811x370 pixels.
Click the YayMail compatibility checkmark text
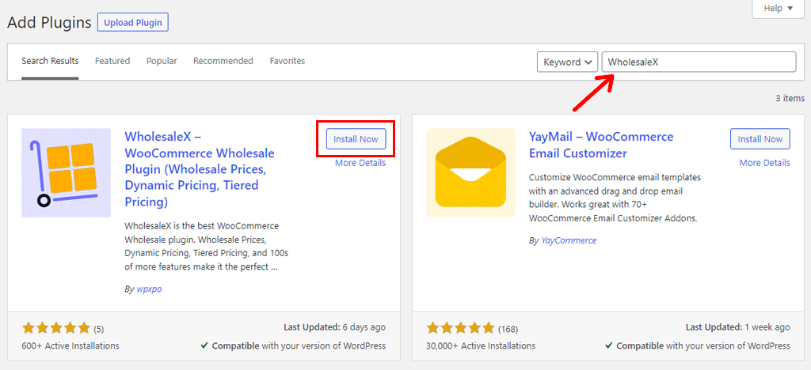coord(698,345)
